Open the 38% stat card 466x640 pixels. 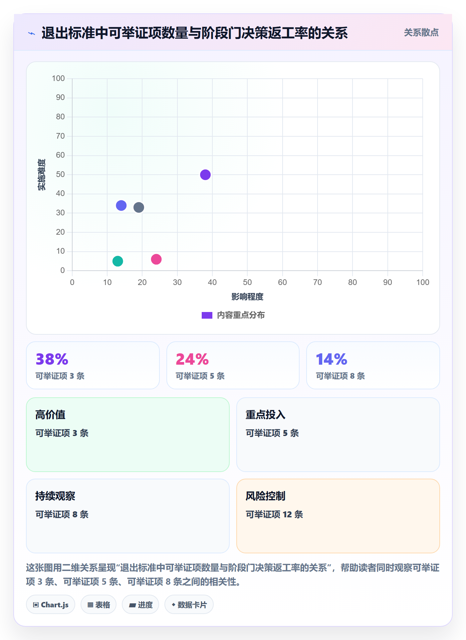(x=93, y=365)
